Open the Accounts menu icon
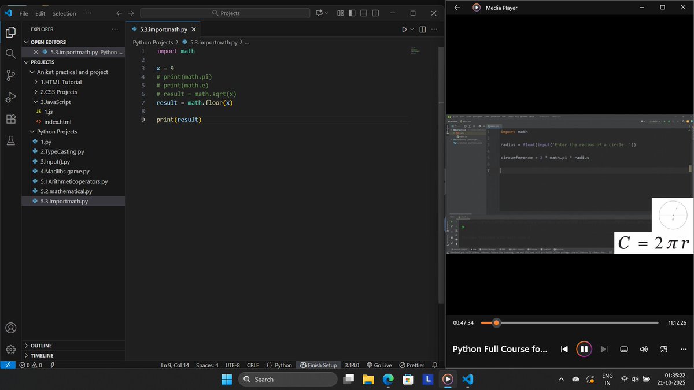694x390 pixels. [10, 328]
